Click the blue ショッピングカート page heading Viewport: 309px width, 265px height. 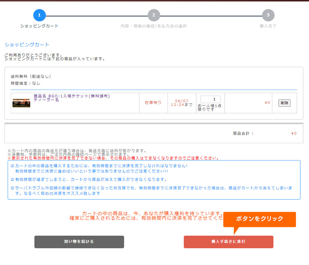coord(27,45)
